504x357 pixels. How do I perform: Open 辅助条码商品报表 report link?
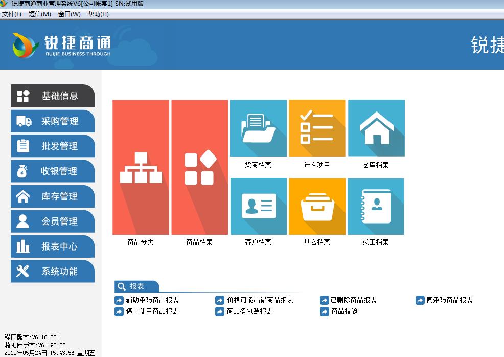pos(152,300)
